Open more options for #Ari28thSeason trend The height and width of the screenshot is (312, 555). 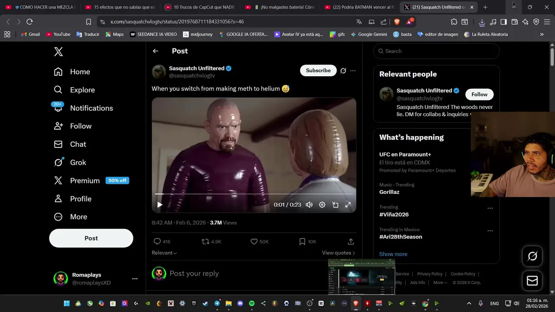pos(490,231)
